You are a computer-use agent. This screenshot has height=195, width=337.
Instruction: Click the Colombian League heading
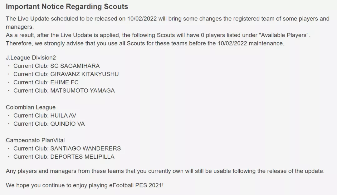pos(31,107)
